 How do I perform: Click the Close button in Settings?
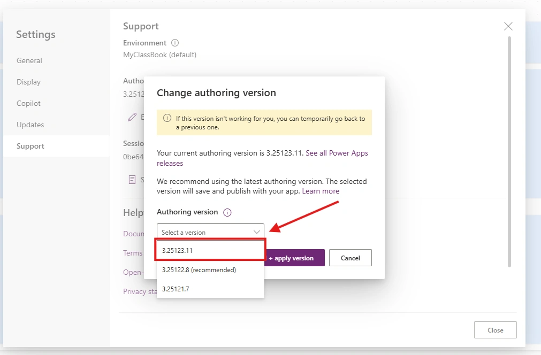point(495,330)
